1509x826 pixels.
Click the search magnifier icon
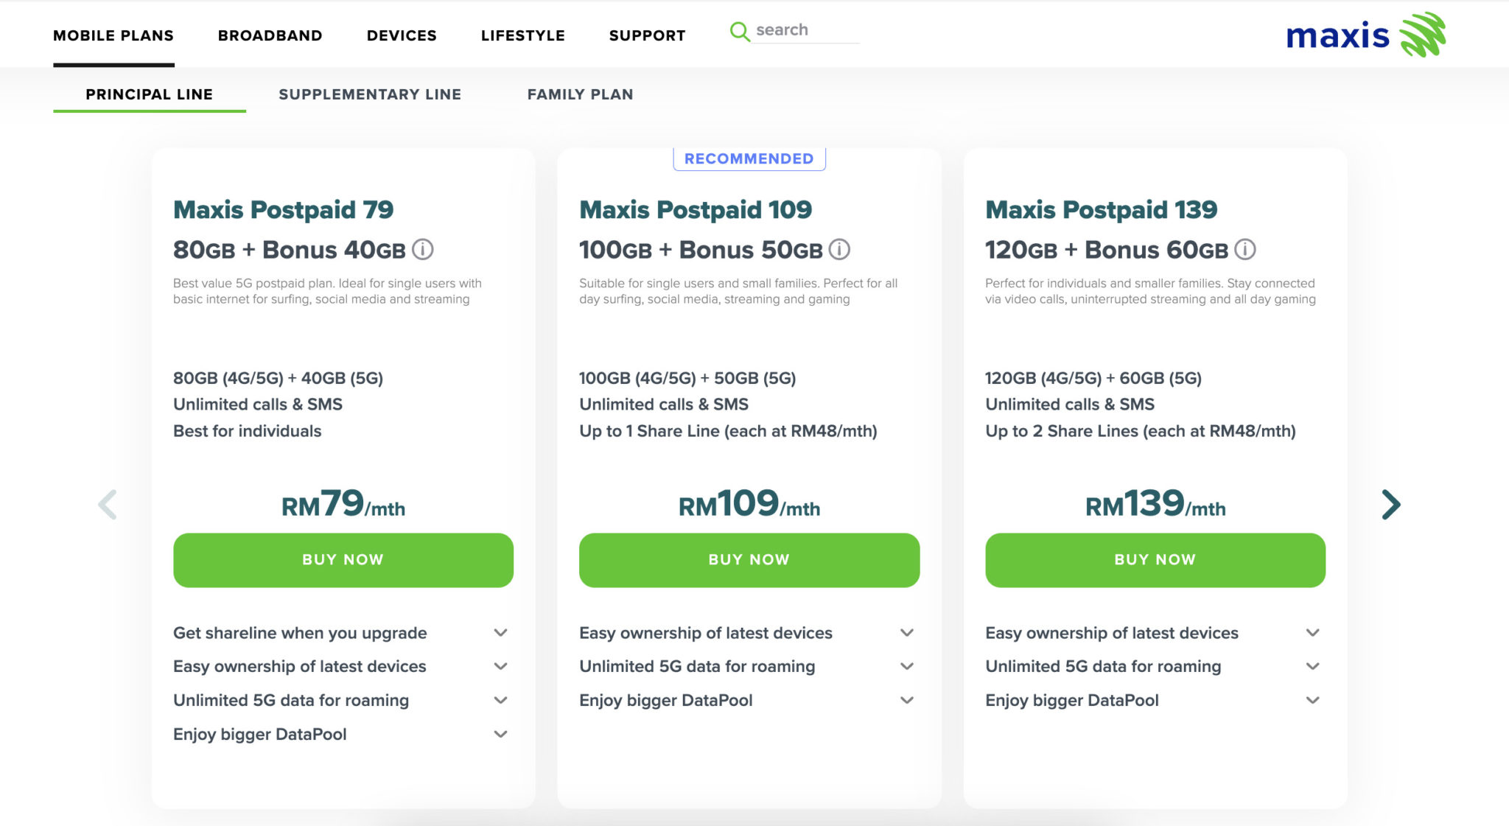(739, 31)
